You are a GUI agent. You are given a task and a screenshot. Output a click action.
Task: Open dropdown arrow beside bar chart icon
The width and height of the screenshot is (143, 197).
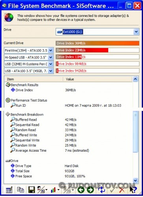[x=58, y=190]
